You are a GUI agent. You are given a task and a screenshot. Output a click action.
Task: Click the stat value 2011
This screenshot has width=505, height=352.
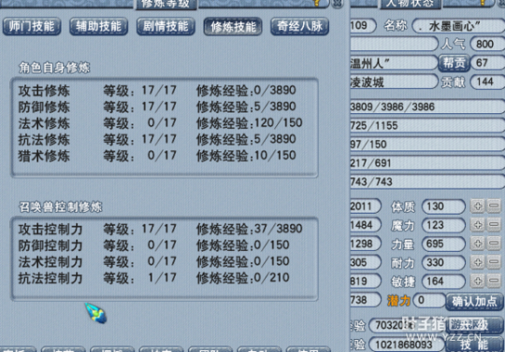(x=366, y=206)
